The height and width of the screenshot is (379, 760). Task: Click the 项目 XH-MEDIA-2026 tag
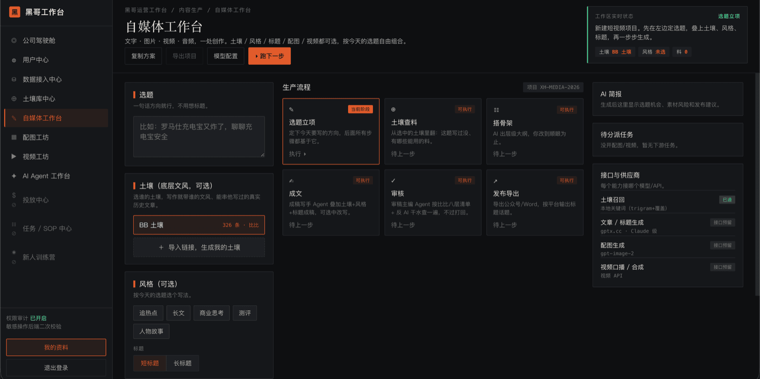pyautogui.click(x=553, y=88)
